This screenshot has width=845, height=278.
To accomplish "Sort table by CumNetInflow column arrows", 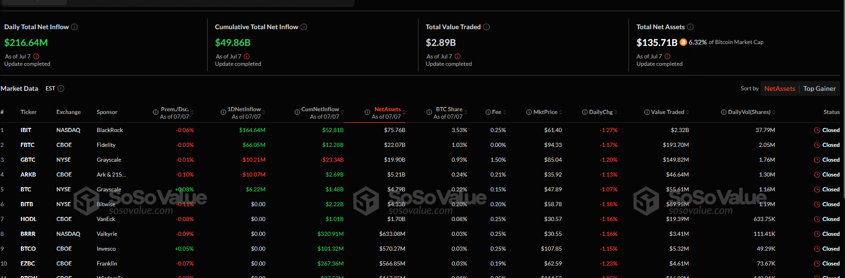I will 342,112.
